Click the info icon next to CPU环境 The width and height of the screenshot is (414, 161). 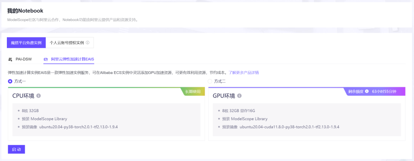pyautogui.click(x=38, y=96)
